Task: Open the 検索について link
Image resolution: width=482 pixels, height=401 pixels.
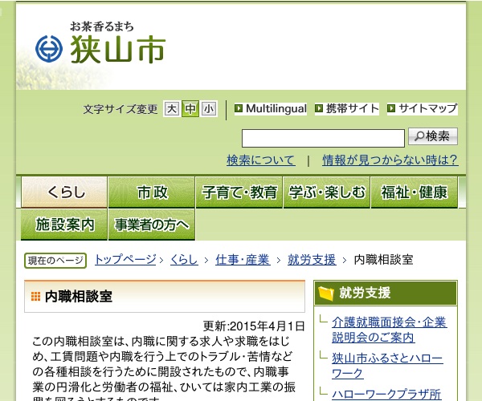Action: pyautogui.click(x=260, y=160)
